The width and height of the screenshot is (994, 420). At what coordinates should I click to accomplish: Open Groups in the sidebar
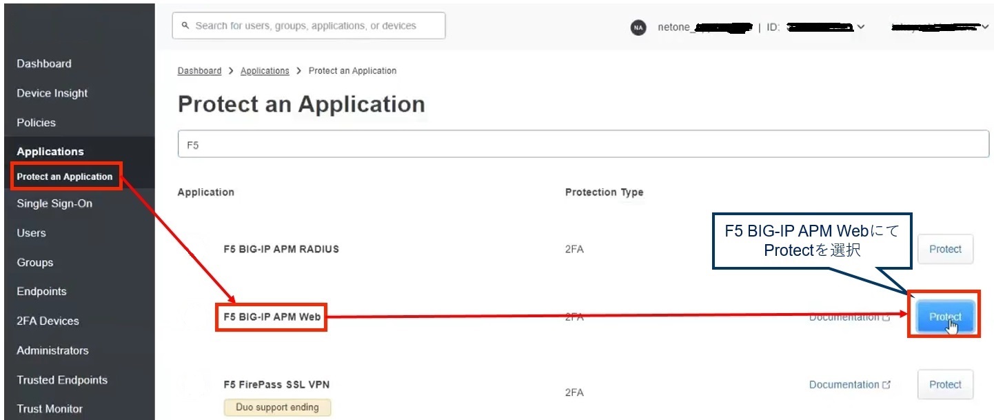tap(35, 263)
